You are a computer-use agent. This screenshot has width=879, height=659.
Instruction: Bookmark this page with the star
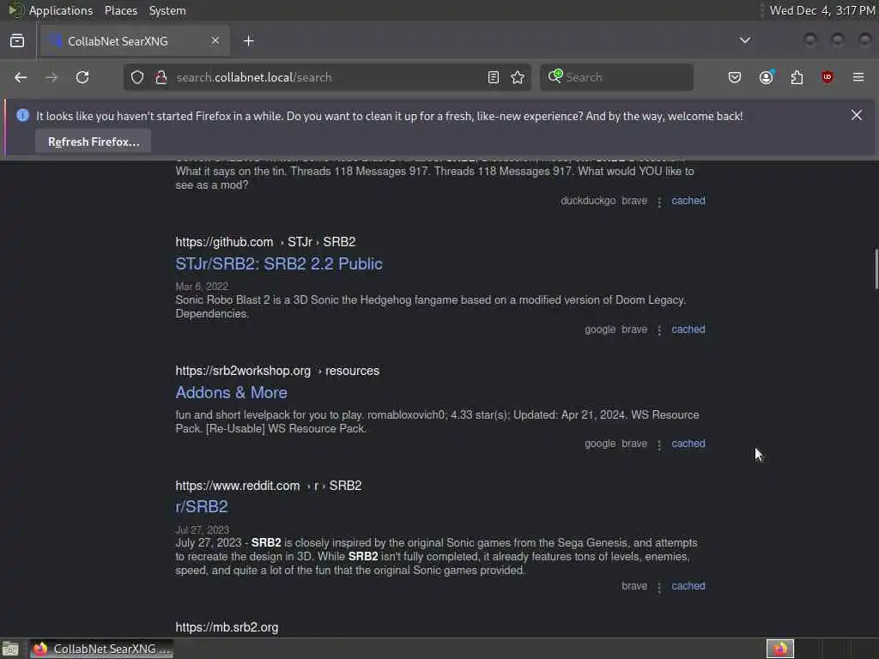pyautogui.click(x=518, y=77)
